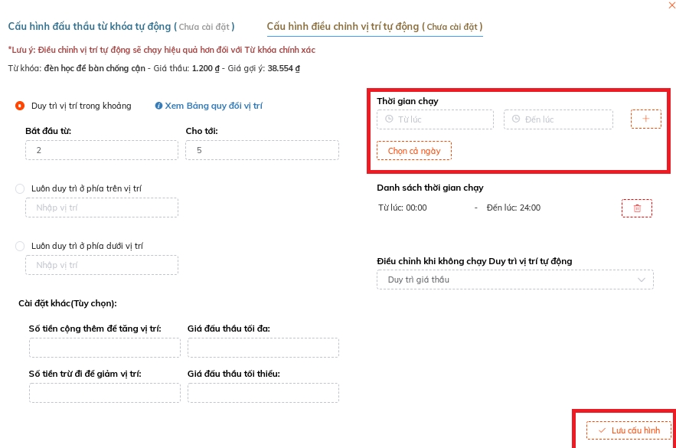The image size is (676, 448).
Task: Focus the 'Số tiền cộng thêm để tăng vị trí' field
Action: point(104,348)
